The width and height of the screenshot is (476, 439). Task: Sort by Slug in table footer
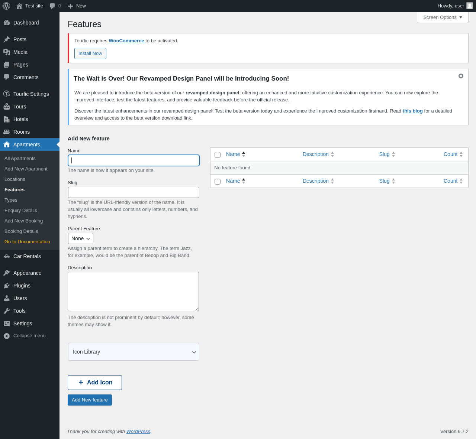(387, 181)
